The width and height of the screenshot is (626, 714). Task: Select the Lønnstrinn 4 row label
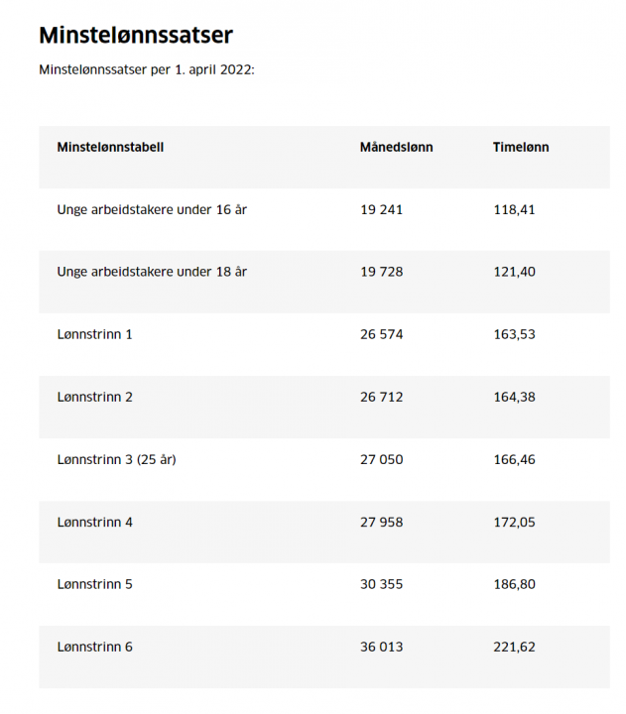[x=95, y=522]
